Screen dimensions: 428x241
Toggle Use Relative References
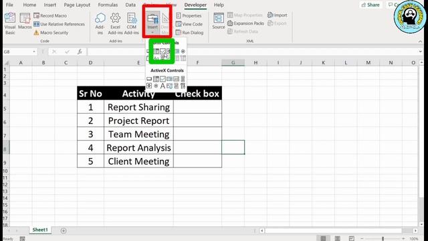(x=60, y=24)
